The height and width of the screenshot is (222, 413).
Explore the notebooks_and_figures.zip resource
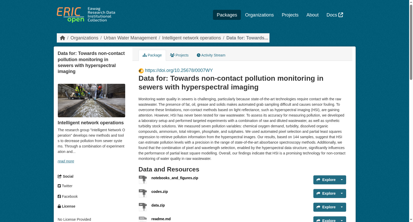(x=326, y=180)
